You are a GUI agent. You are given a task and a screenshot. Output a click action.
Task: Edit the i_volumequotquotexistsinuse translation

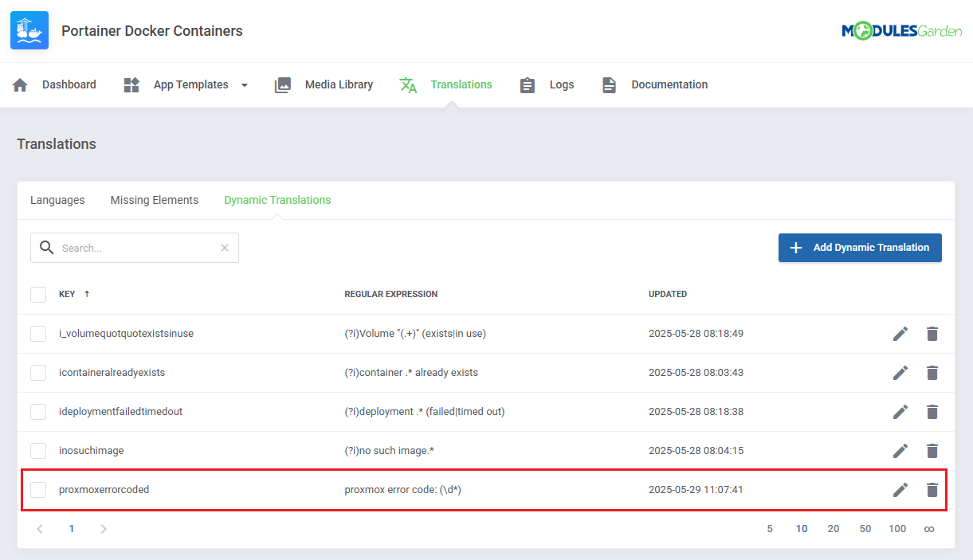pyautogui.click(x=900, y=334)
